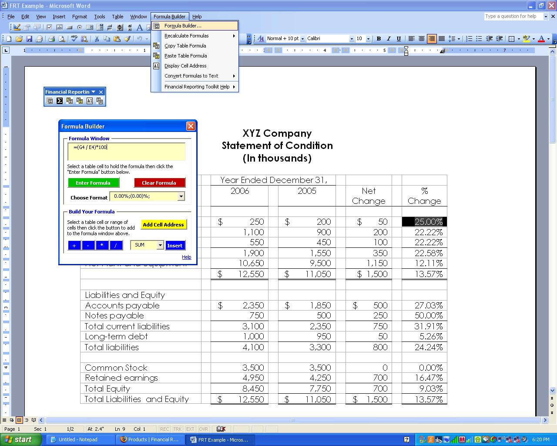Click the Numbering list icon
This screenshot has width=557, height=446.
(469, 39)
